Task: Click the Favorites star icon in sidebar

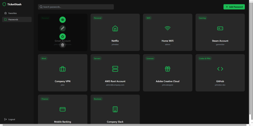Action: (x=6, y=13)
